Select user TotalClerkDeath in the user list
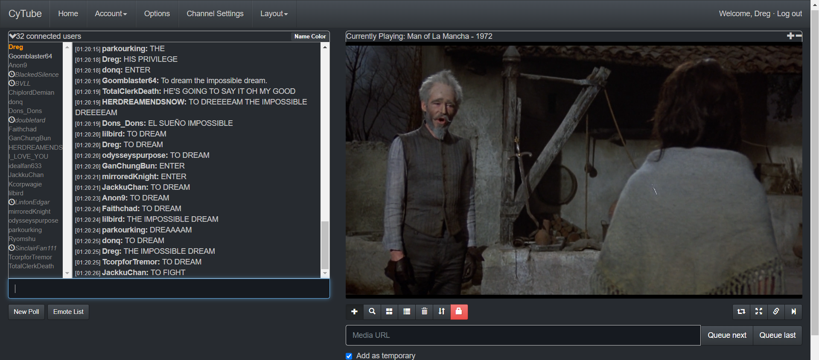The width and height of the screenshot is (819, 360). [x=31, y=266]
